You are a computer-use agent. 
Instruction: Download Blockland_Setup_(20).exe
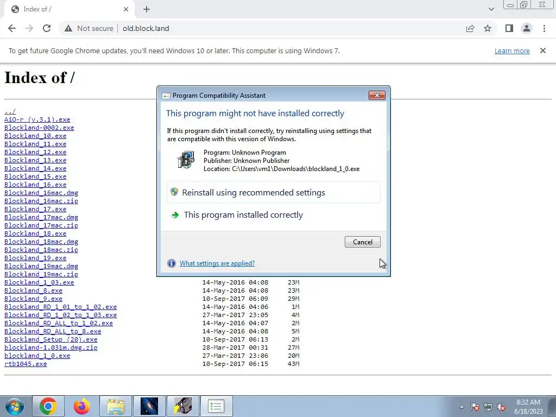point(50,340)
